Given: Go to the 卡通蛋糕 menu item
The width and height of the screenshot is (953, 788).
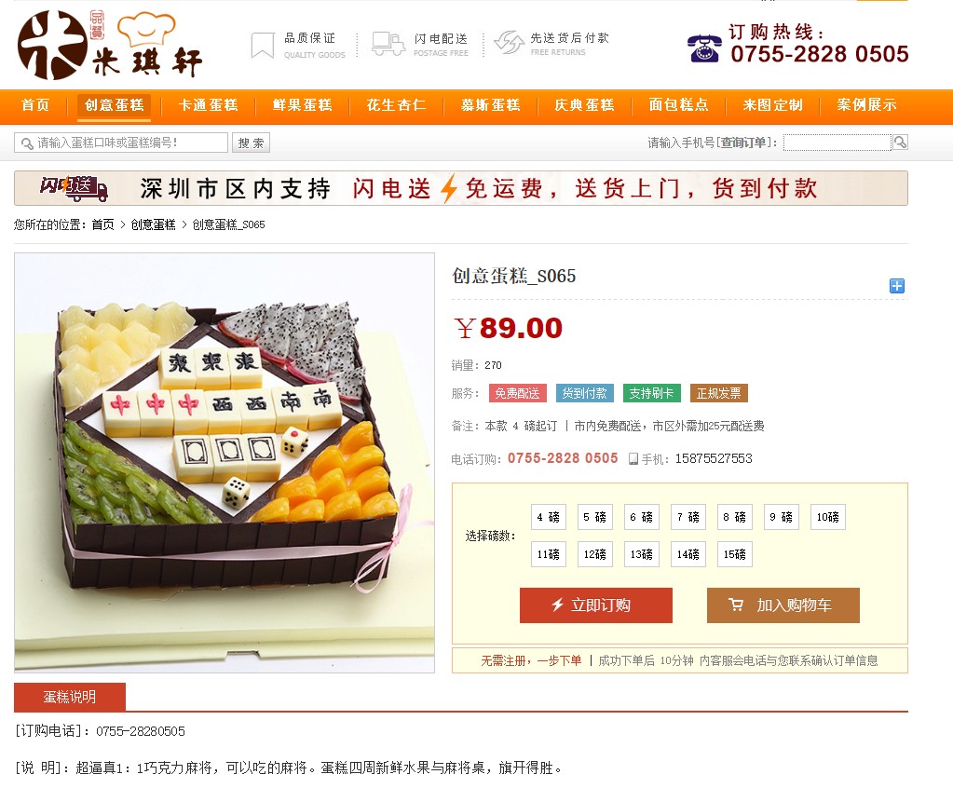Looking at the screenshot, I should 208,105.
